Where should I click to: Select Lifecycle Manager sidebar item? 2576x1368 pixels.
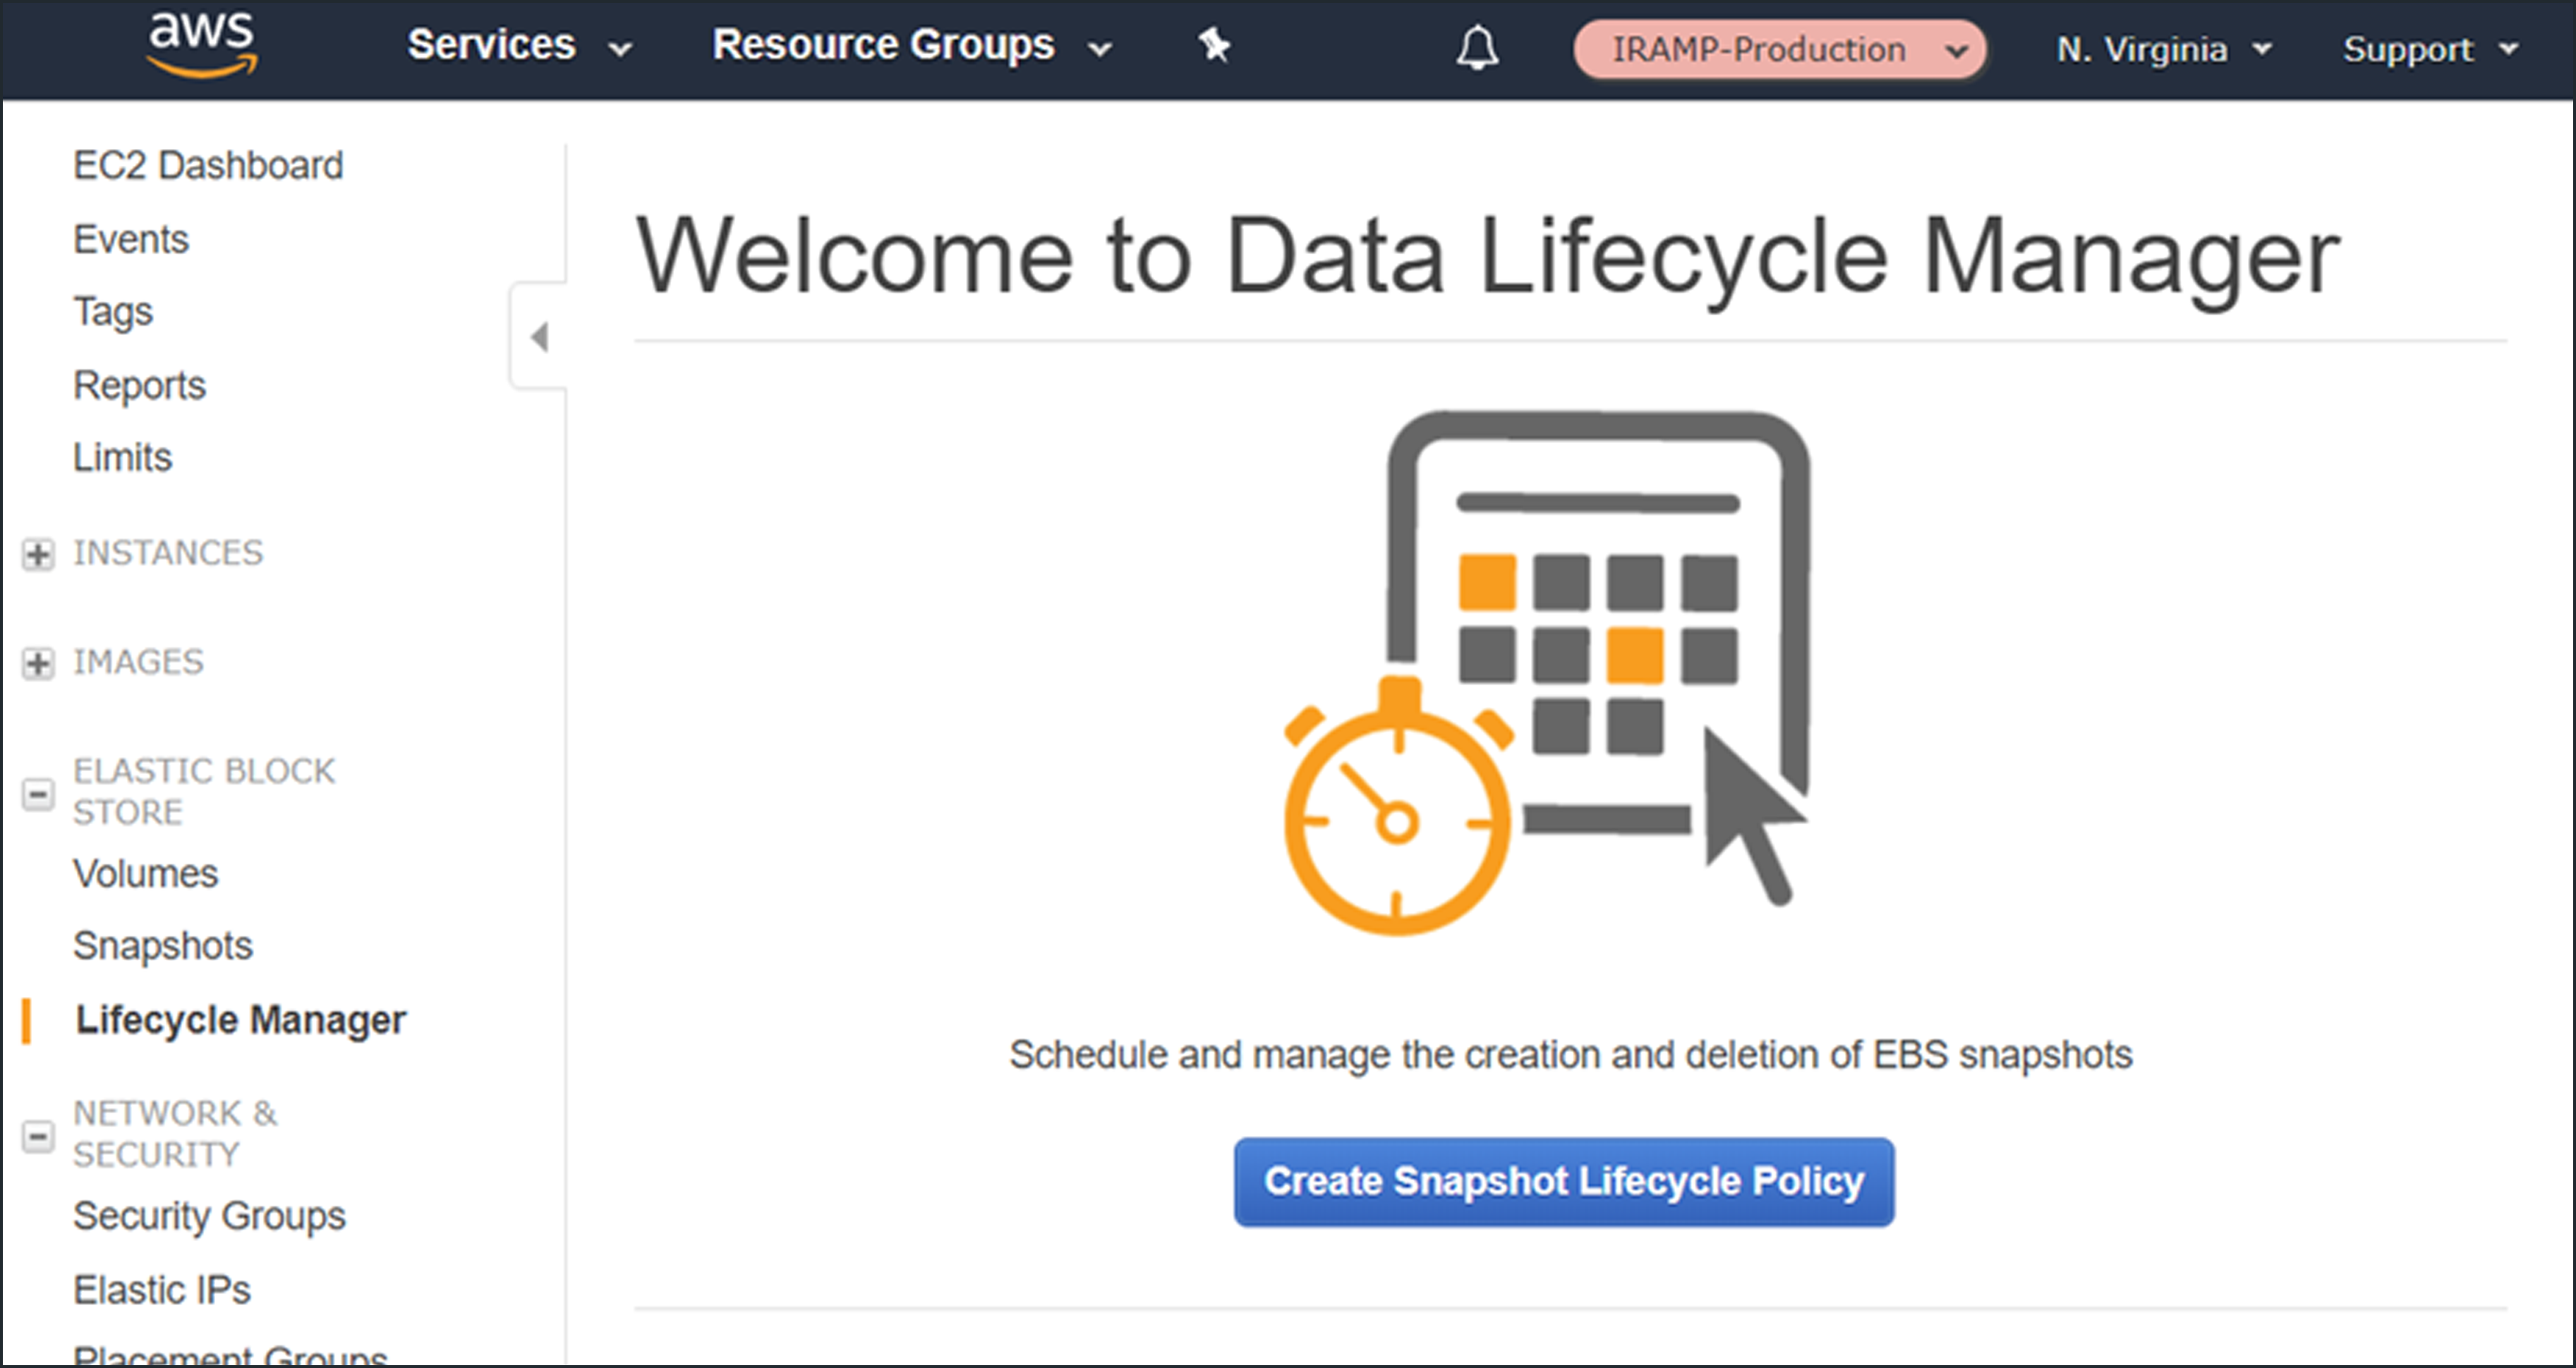click(241, 1020)
